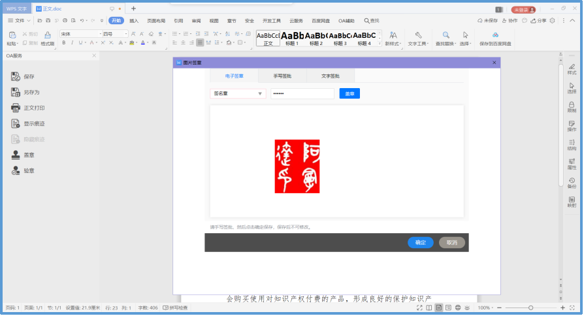Click the clear formatting eraser icon
The image size is (584, 316).
click(151, 34)
